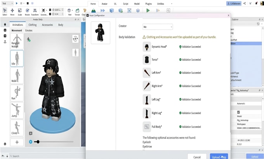Insert a Part from toolbar
Viewport: 264px width, 159px height.
69,12
